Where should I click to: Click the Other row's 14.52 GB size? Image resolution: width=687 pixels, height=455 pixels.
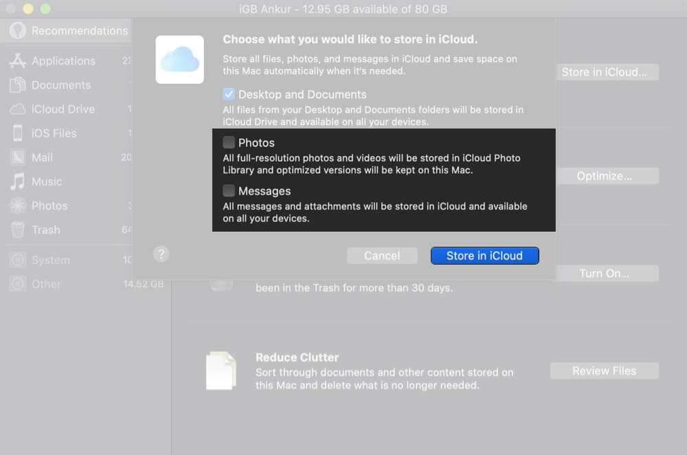(x=144, y=284)
